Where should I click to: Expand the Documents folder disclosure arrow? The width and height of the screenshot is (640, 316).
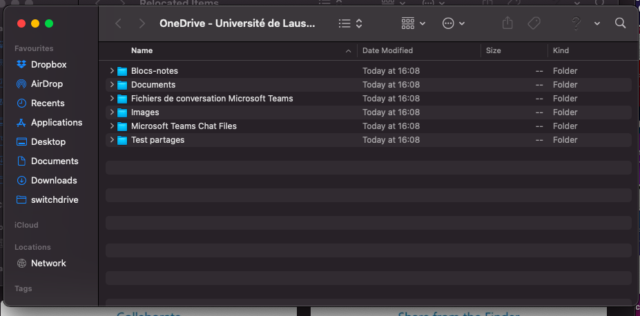[x=112, y=85]
